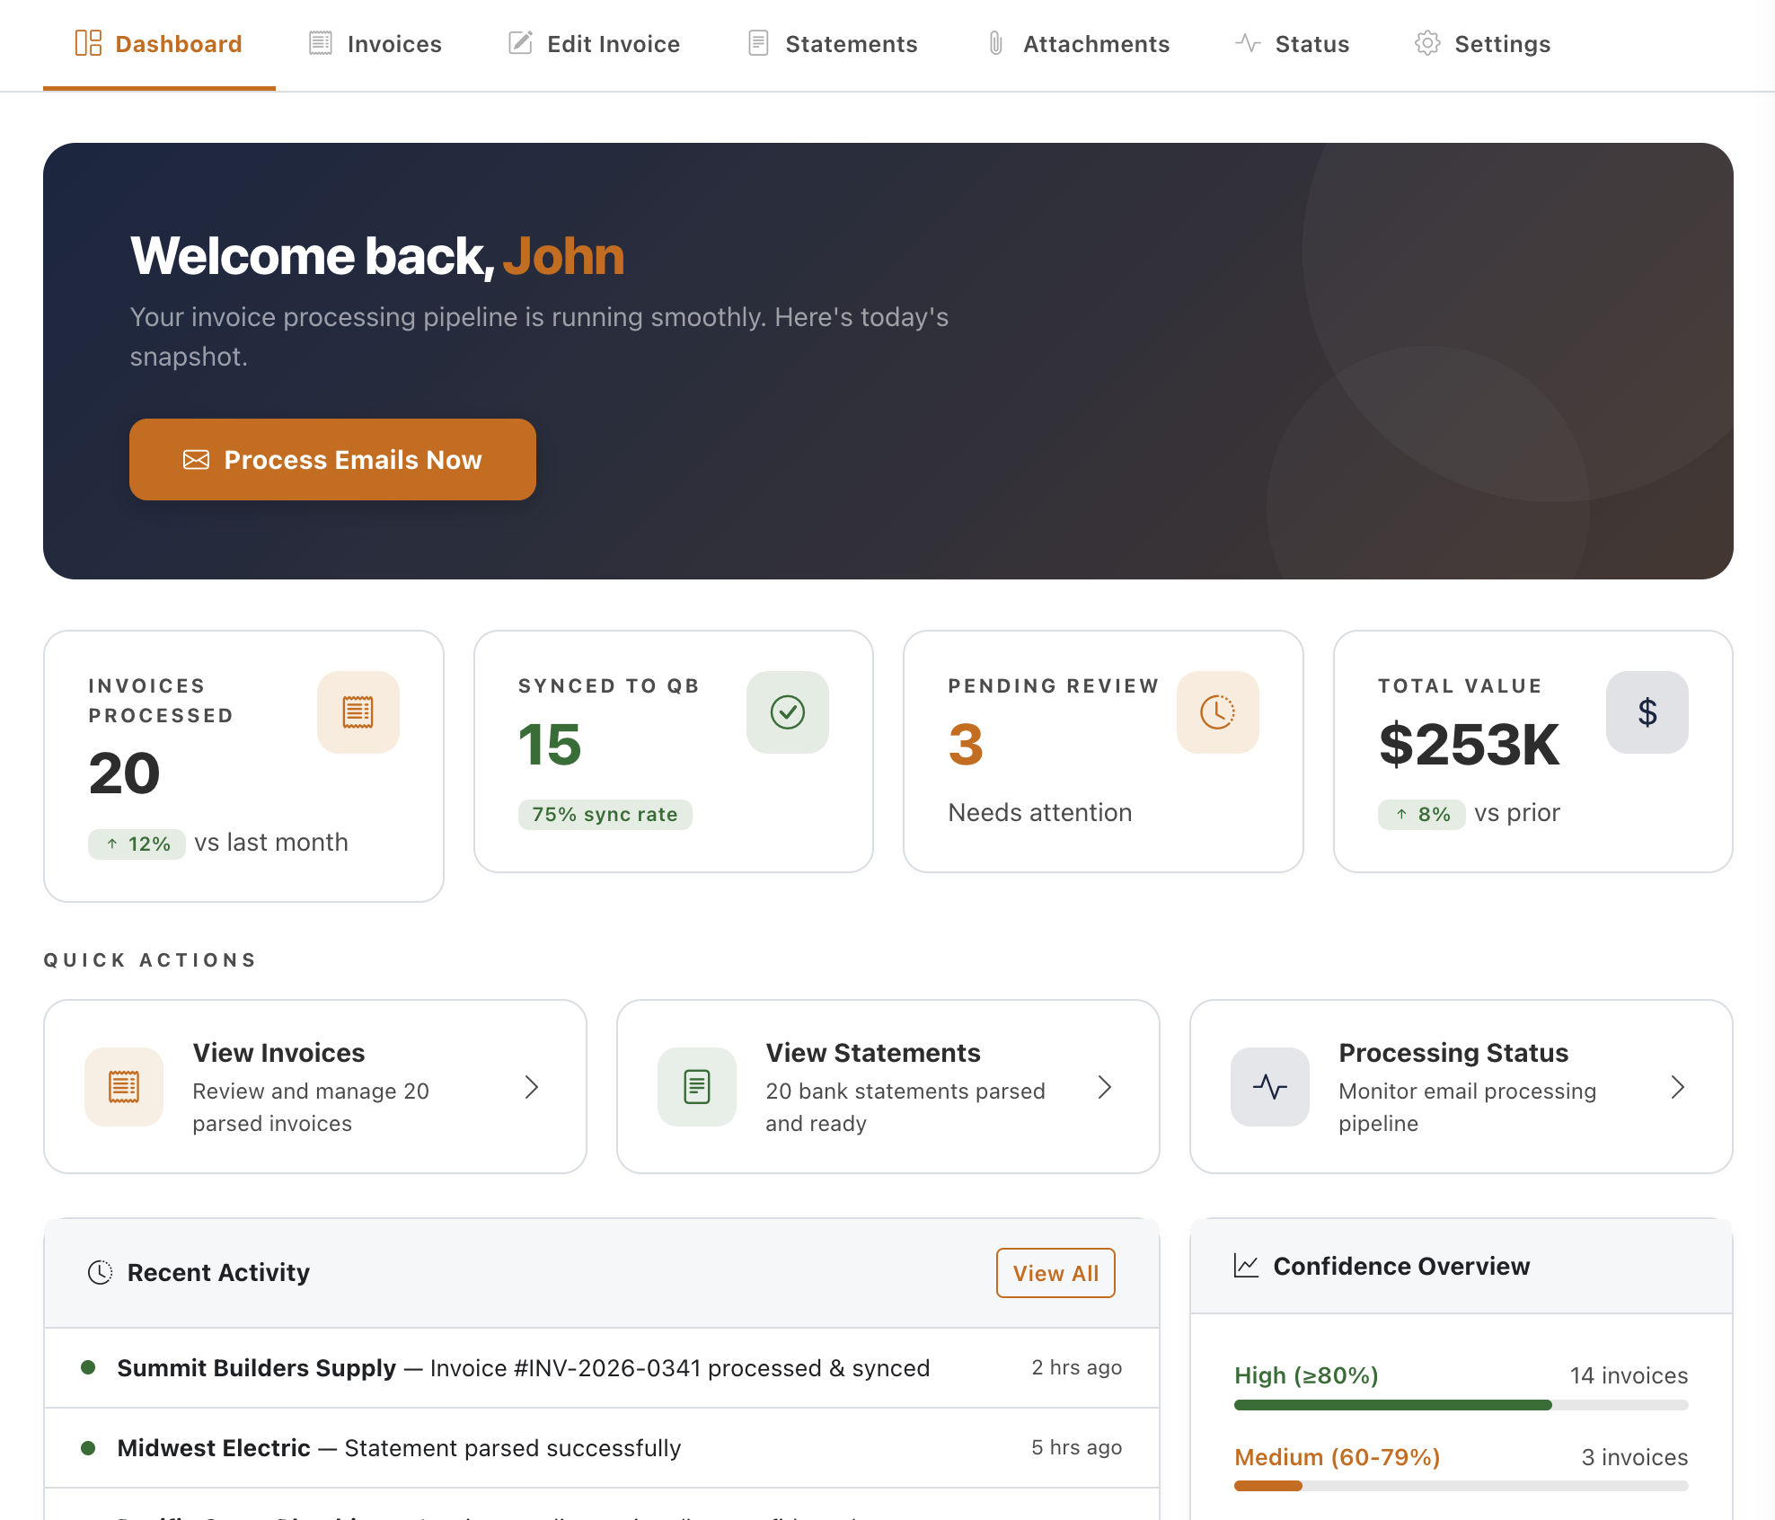Click the 12% growth badge
Viewport: 1775px width, 1520px height.
(x=137, y=844)
